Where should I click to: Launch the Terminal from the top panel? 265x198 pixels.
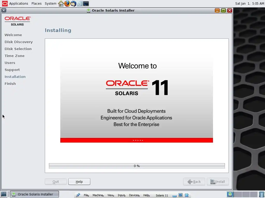tap(86, 4)
